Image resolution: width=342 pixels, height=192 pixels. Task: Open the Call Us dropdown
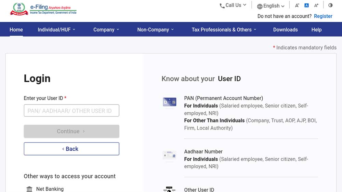233,5
